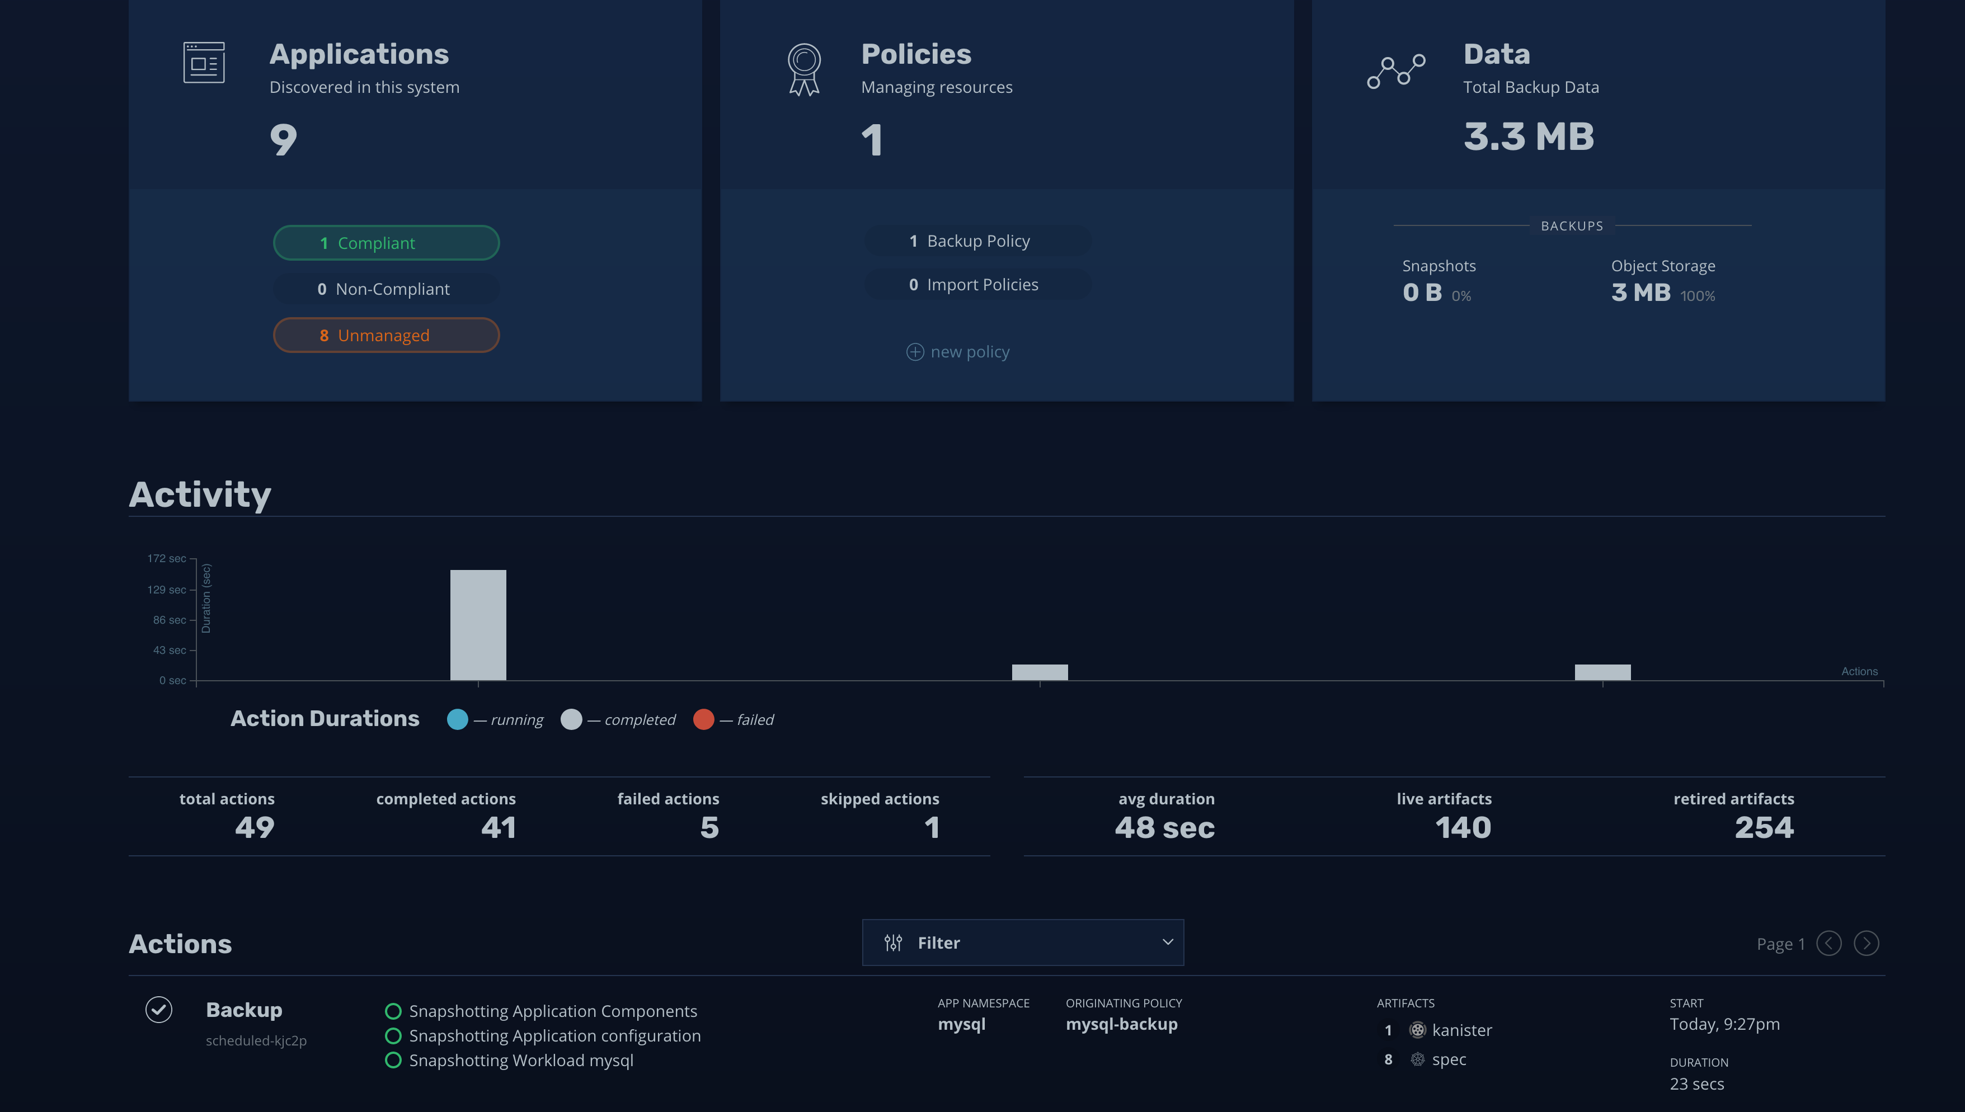Toggle the running legend circle
Viewport: 1965px width, 1112px height.
pyautogui.click(x=458, y=719)
